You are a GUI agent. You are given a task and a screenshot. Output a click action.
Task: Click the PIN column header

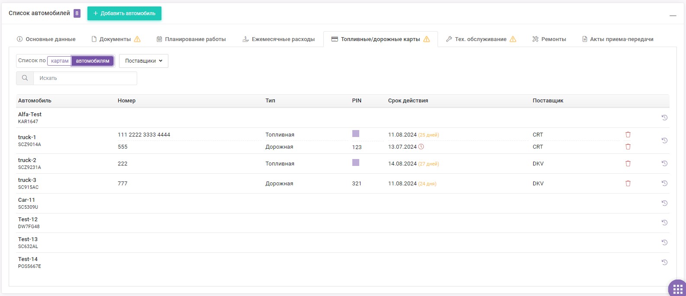(x=357, y=101)
